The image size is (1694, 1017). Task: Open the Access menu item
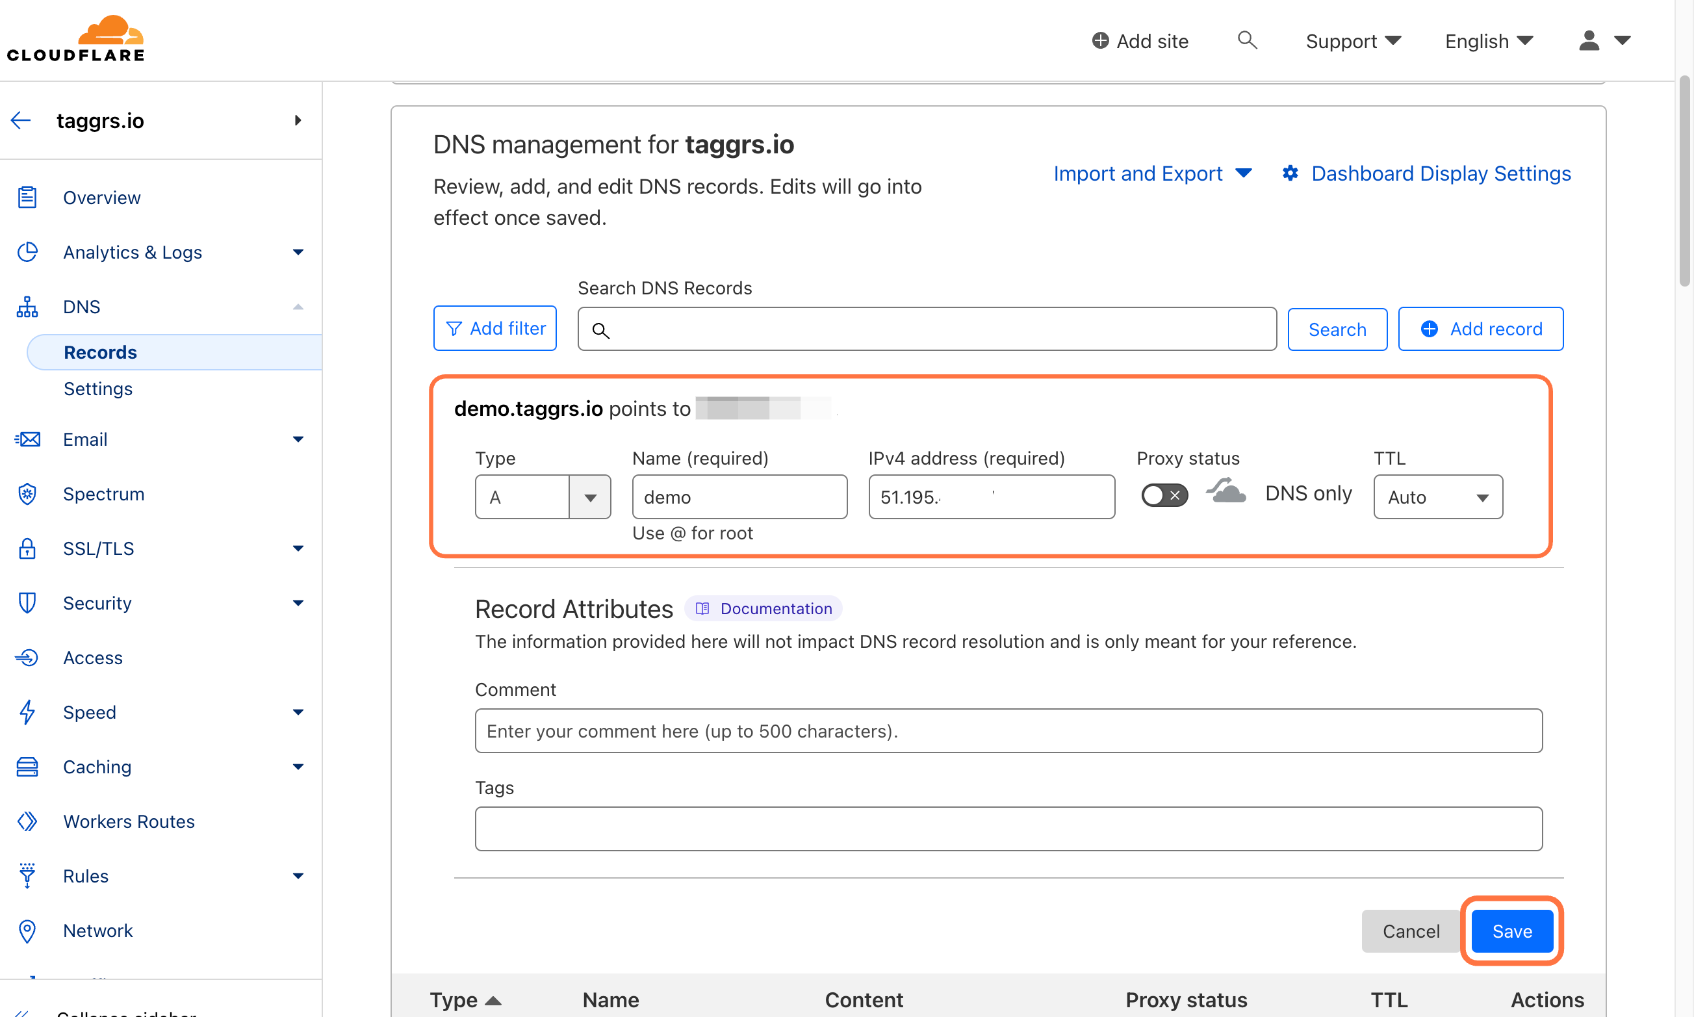coord(92,658)
